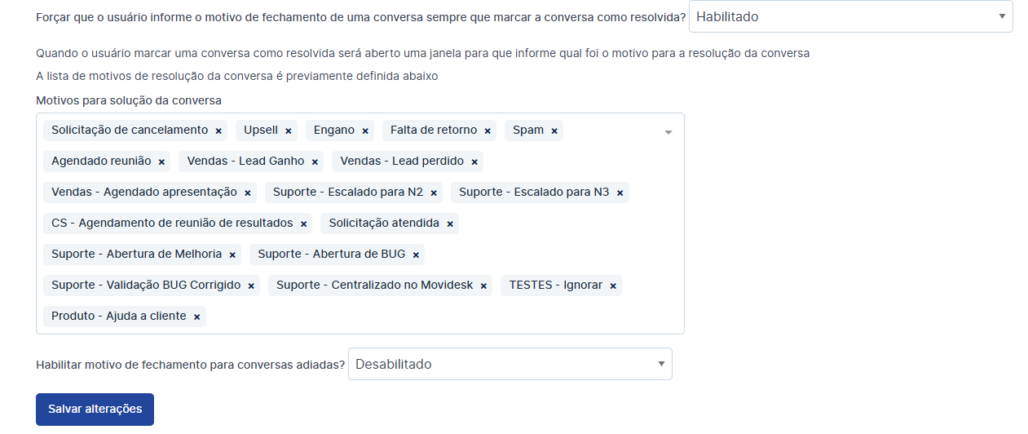
Task: Delete 'TESTES - Ignorar' tag
Action: click(613, 286)
